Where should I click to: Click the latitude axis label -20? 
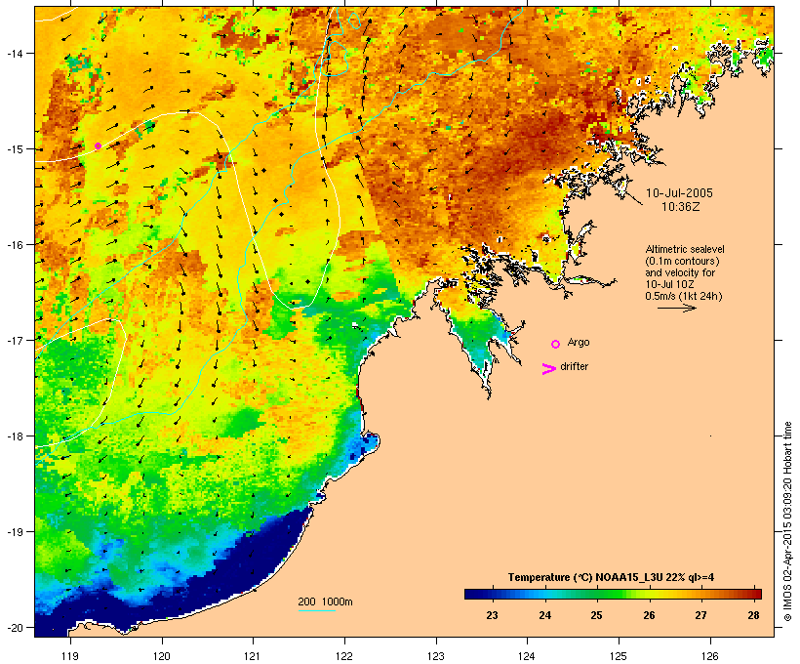point(14,628)
